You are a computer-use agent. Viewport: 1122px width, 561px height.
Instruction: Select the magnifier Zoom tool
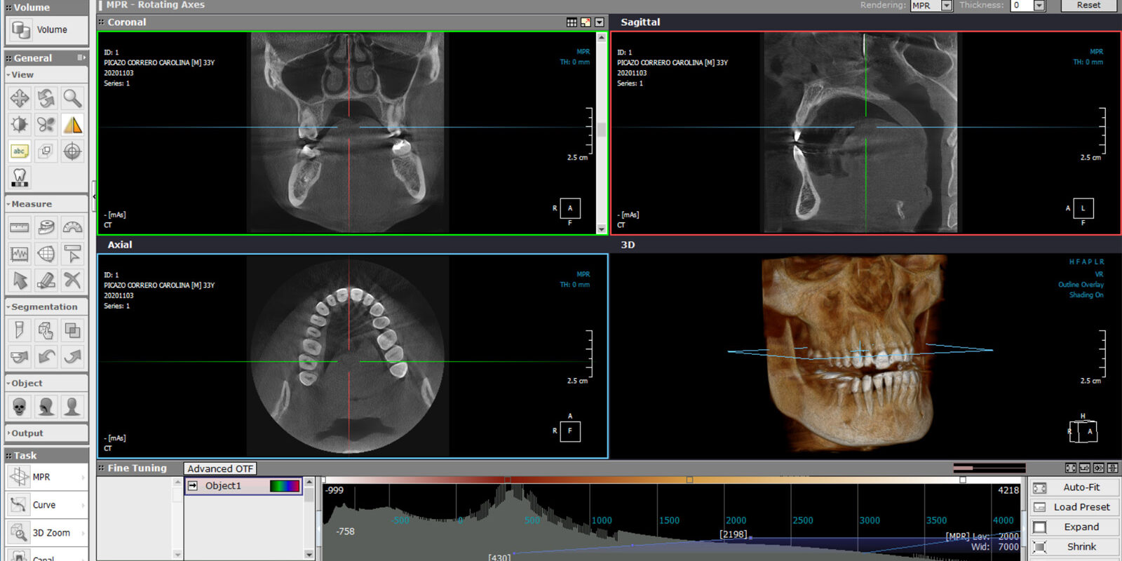[x=73, y=98]
